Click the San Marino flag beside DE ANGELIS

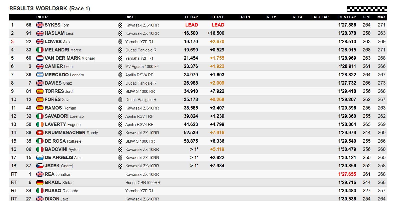point(40,158)
